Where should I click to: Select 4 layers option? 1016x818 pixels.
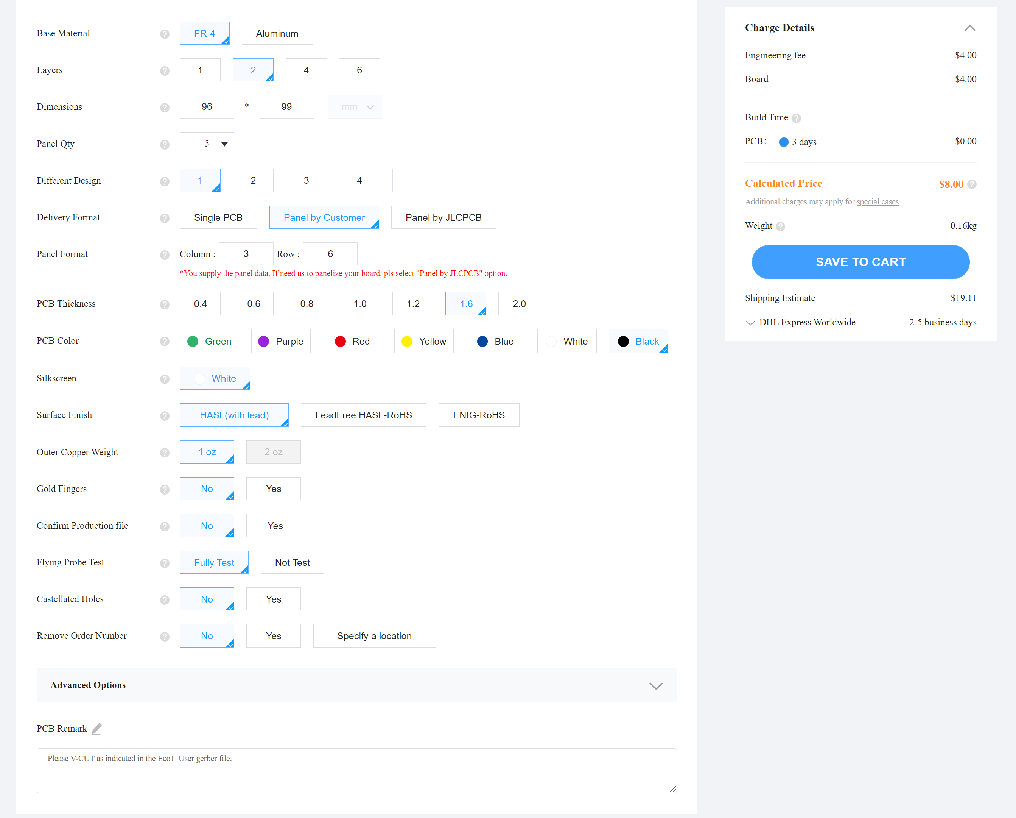click(x=306, y=70)
